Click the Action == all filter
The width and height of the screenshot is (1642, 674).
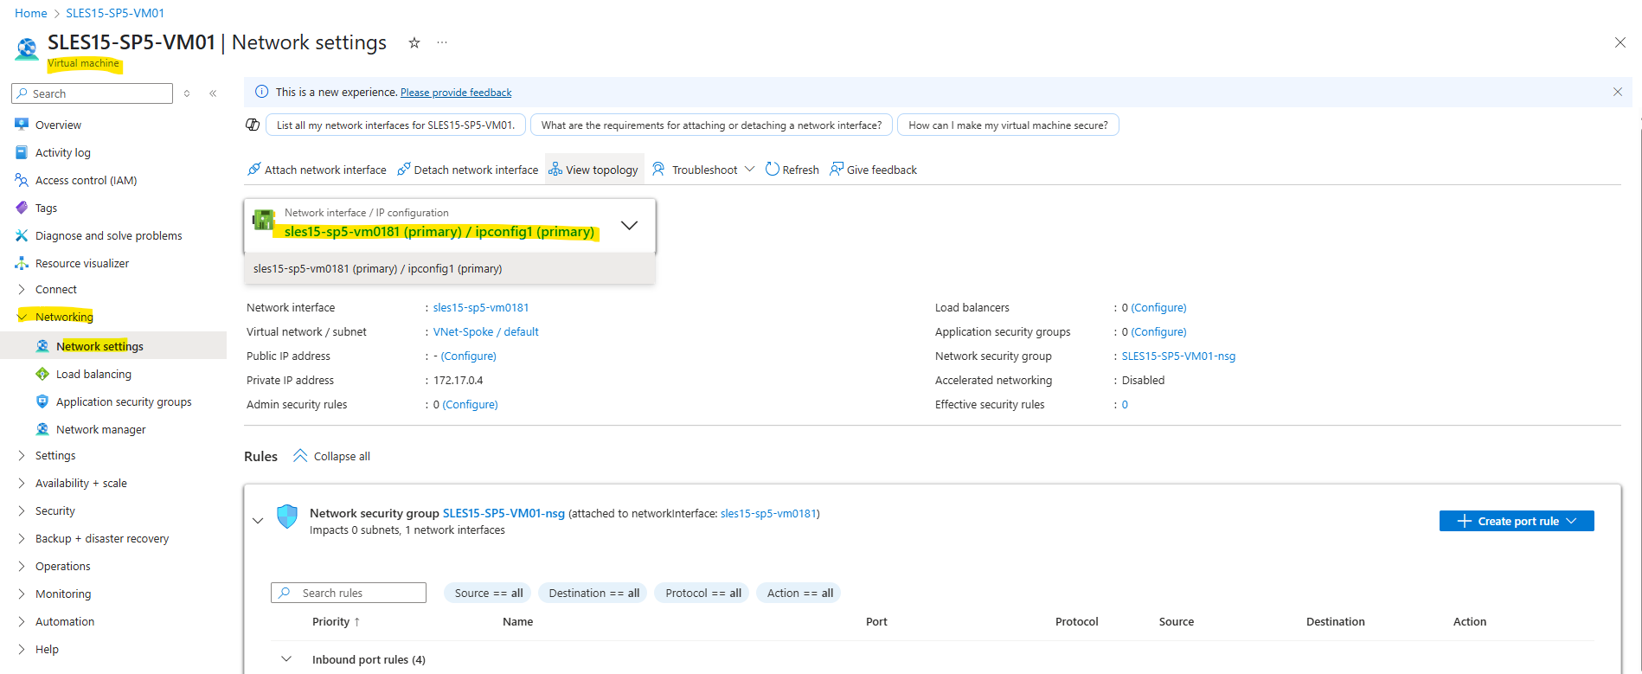(x=800, y=593)
